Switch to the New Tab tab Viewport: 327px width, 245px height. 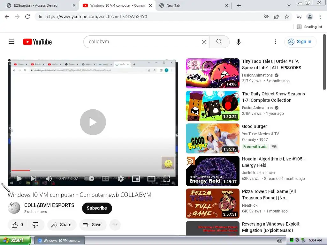point(173,5)
